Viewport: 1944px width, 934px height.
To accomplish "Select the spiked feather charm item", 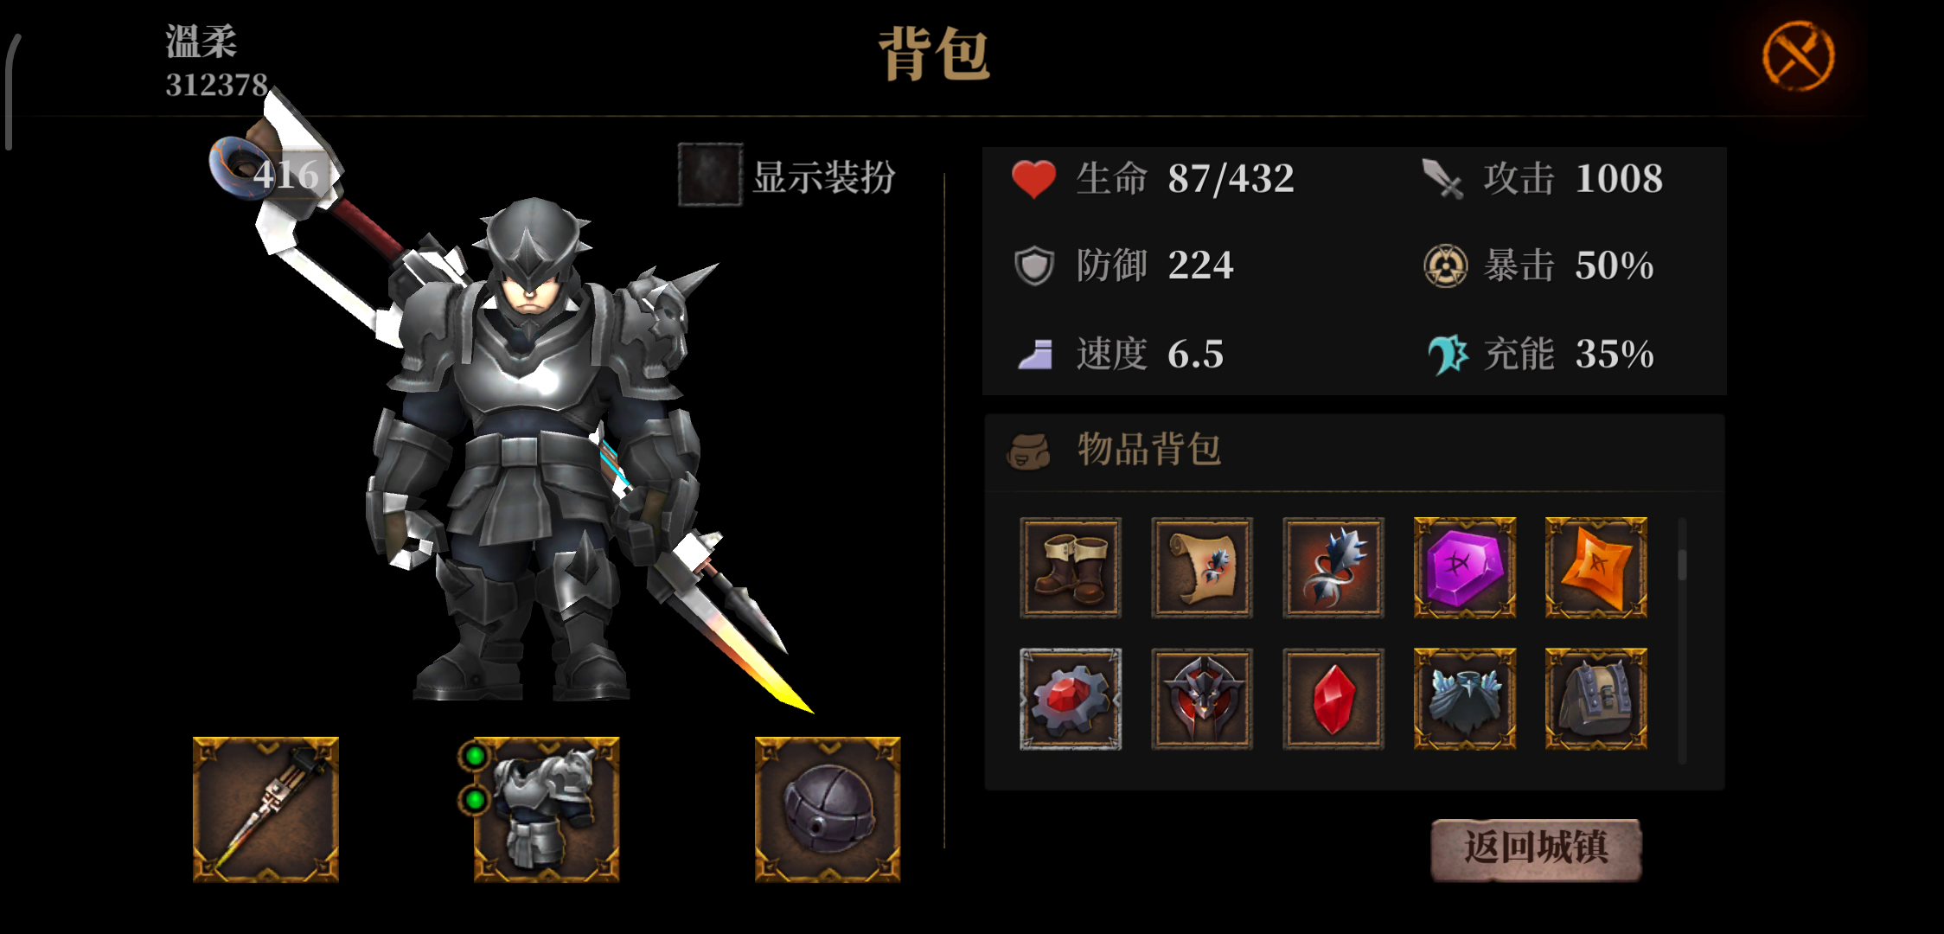I will click(1333, 568).
